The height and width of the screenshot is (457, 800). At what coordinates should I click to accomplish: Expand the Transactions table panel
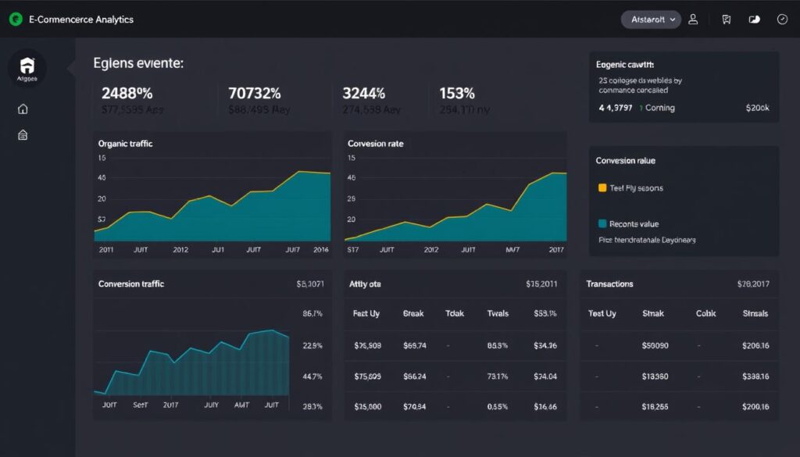609,284
